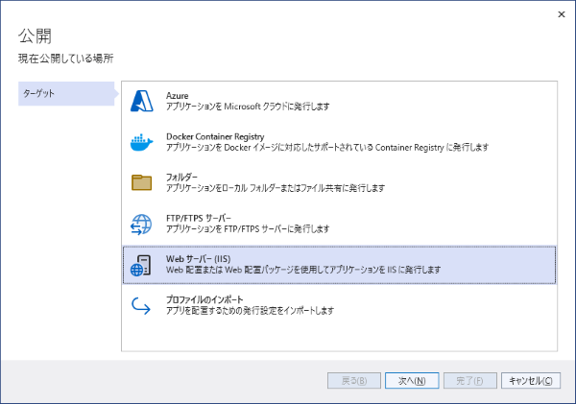Select the FTP/FTPS サーバー label
This screenshot has height=404, width=576.
click(x=199, y=218)
